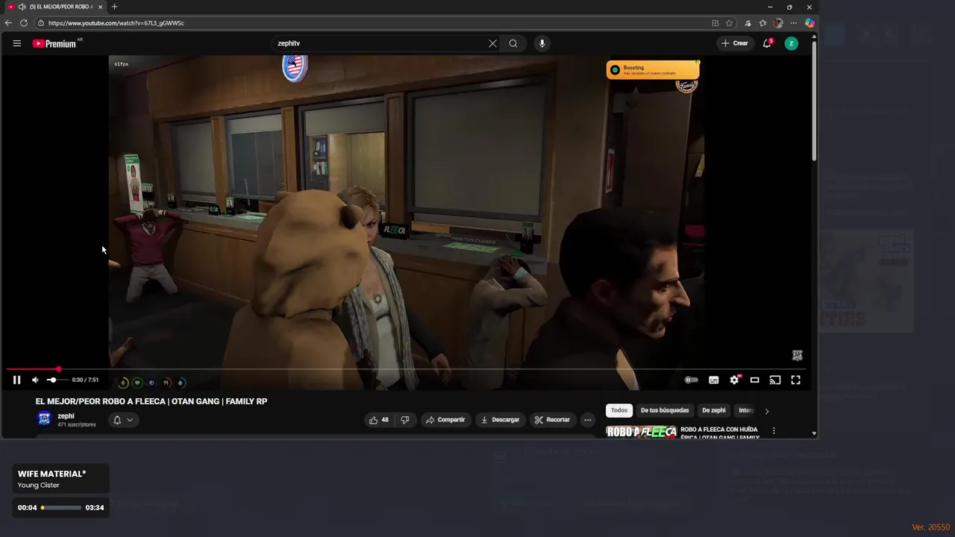Start voice search with microphone
Image resolution: width=955 pixels, height=537 pixels.
(x=542, y=43)
